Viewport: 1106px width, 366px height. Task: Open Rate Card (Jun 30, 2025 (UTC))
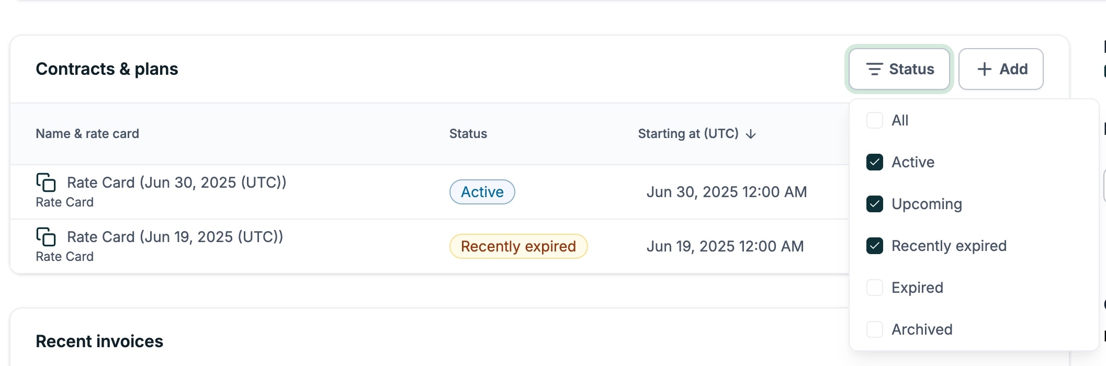(x=176, y=182)
